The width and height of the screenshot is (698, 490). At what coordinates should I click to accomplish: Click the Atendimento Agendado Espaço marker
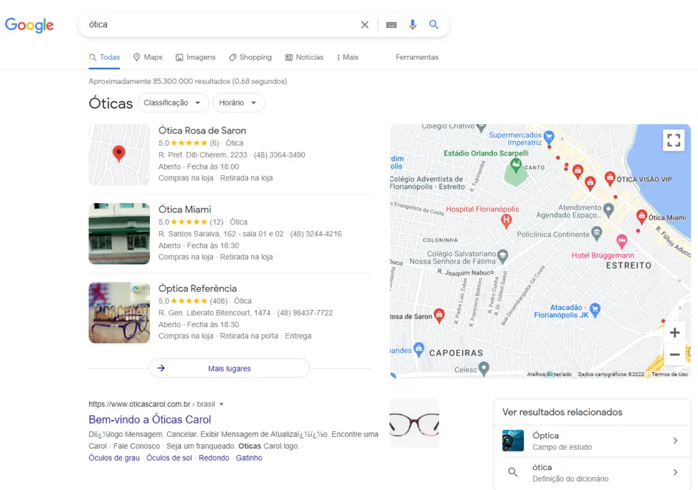tap(609, 210)
